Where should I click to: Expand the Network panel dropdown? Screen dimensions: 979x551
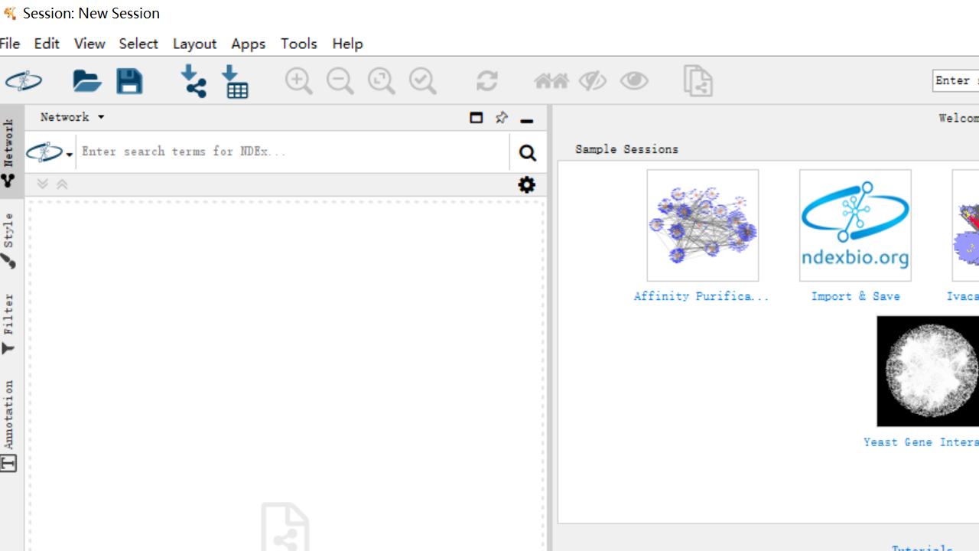tap(73, 117)
